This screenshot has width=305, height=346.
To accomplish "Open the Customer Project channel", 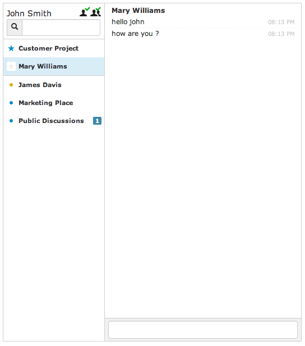I will click(x=54, y=48).
